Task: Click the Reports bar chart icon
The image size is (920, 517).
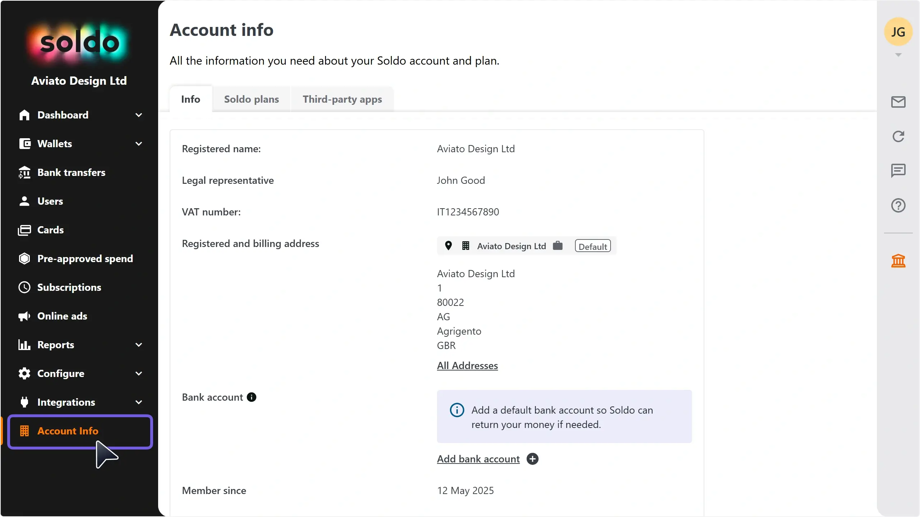Action: point(24,345)
